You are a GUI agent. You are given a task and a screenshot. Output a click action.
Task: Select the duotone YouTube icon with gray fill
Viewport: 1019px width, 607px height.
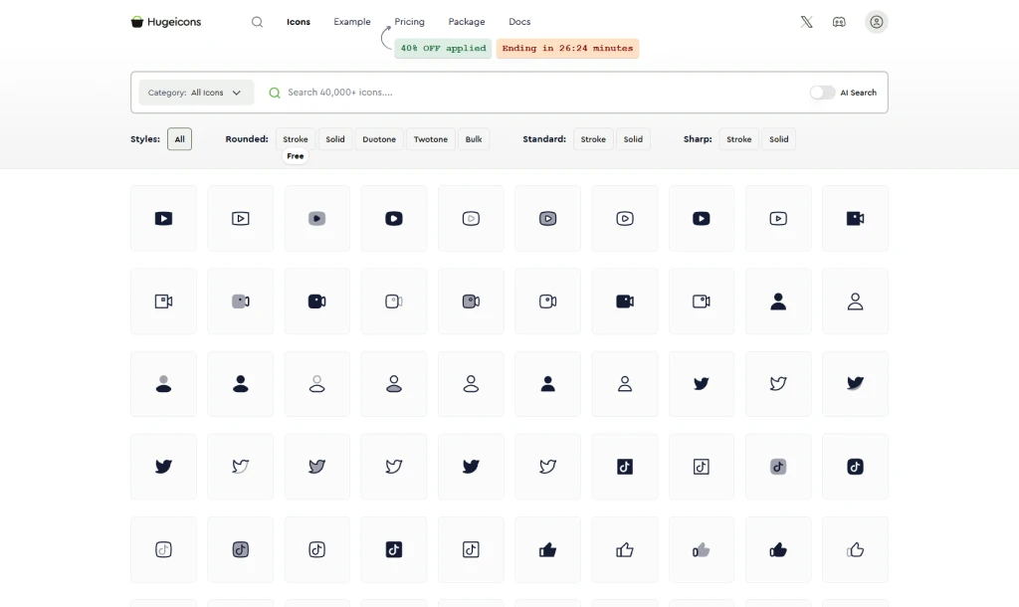pyautogui.click(x=548, y=218)
